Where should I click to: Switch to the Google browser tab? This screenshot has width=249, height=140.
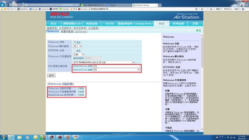click(x=119, y=5)
